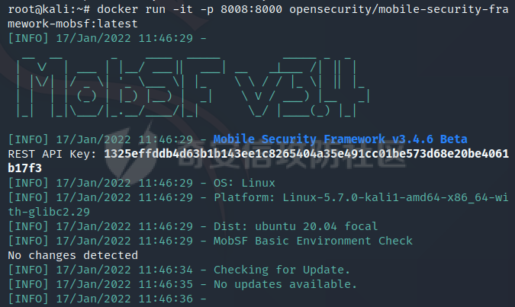Click the Dist: ubuntu 20.04 focal line
The width and height of the screenshot is (515, 307).
[193, 226]
